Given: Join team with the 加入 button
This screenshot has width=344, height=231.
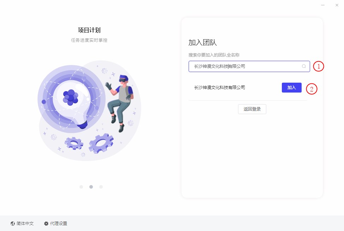Looking at the screenshot, I should tap(292, 88).
